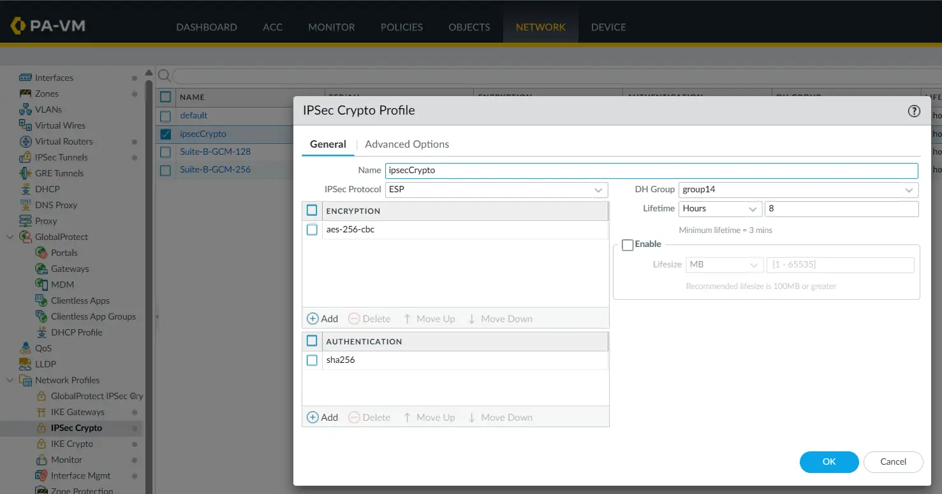Open the Suite-B-GCM-128 profile link

tap(215, 152)
